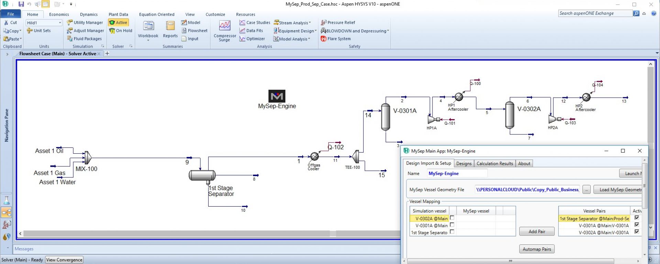The width and height of the screenshot is (660, 264).
Task: Open the Hild1 unit set dropdown
Action: (60, 23)
